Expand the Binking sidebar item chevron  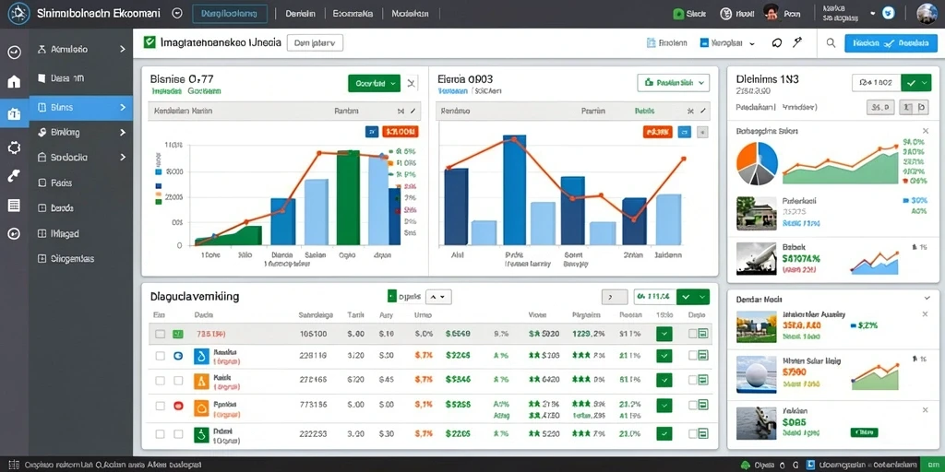[123, 132]
